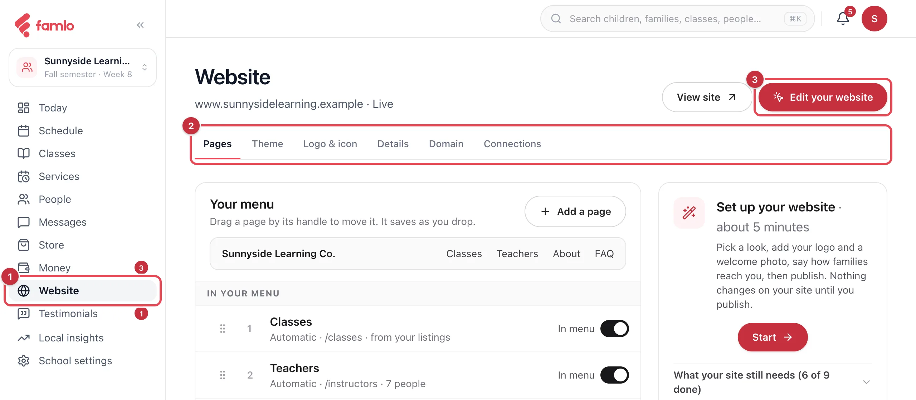Switch to the Theme tab

point(267,144)
